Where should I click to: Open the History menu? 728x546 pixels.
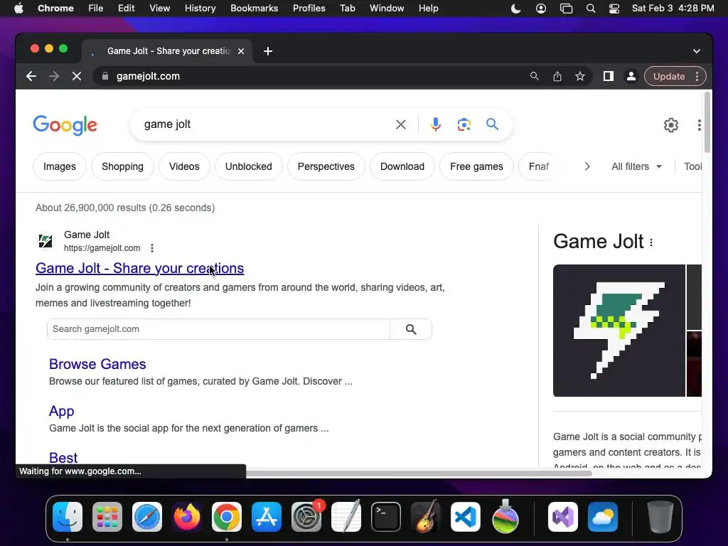200,9
